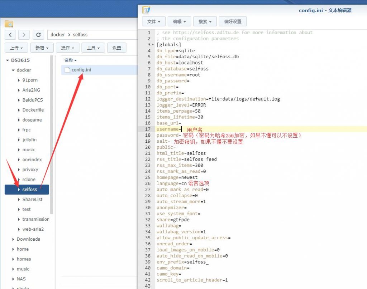The height and width of the screenshot is (289, 367).
Task: Collapse the docker folder in the sidebar
Action: coord(13,70)
